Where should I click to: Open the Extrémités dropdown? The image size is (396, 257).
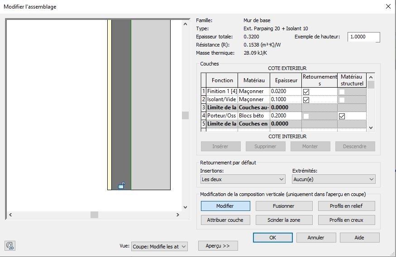click(334, 179)
